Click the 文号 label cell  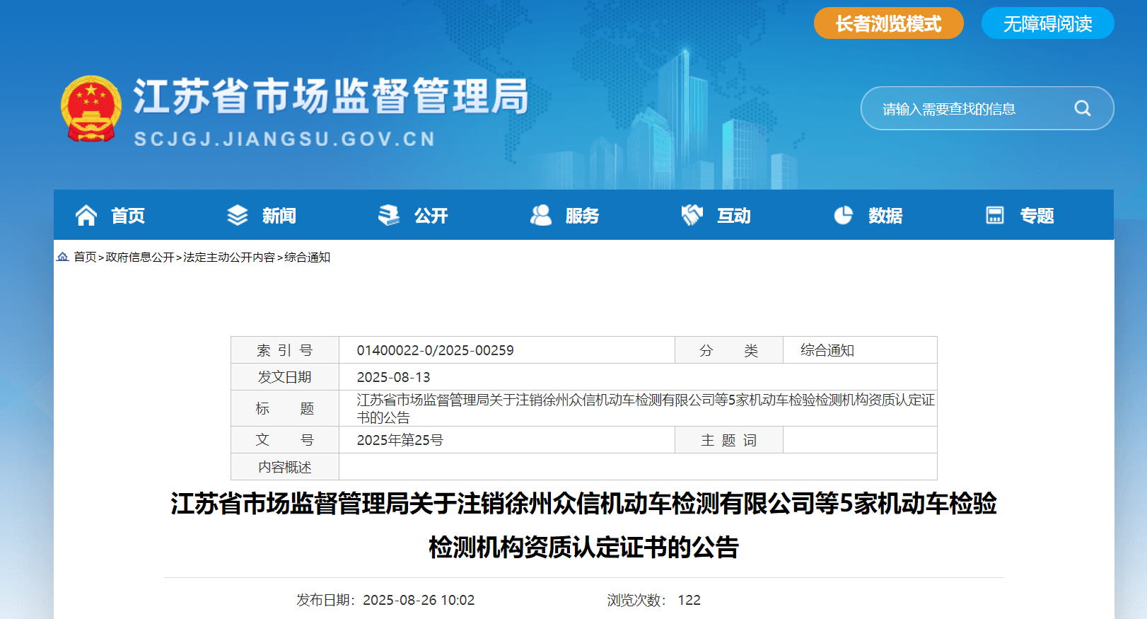(285, 440)
